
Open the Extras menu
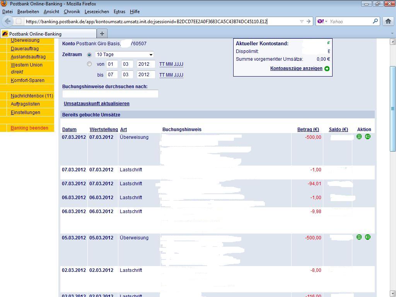(119, 12)
